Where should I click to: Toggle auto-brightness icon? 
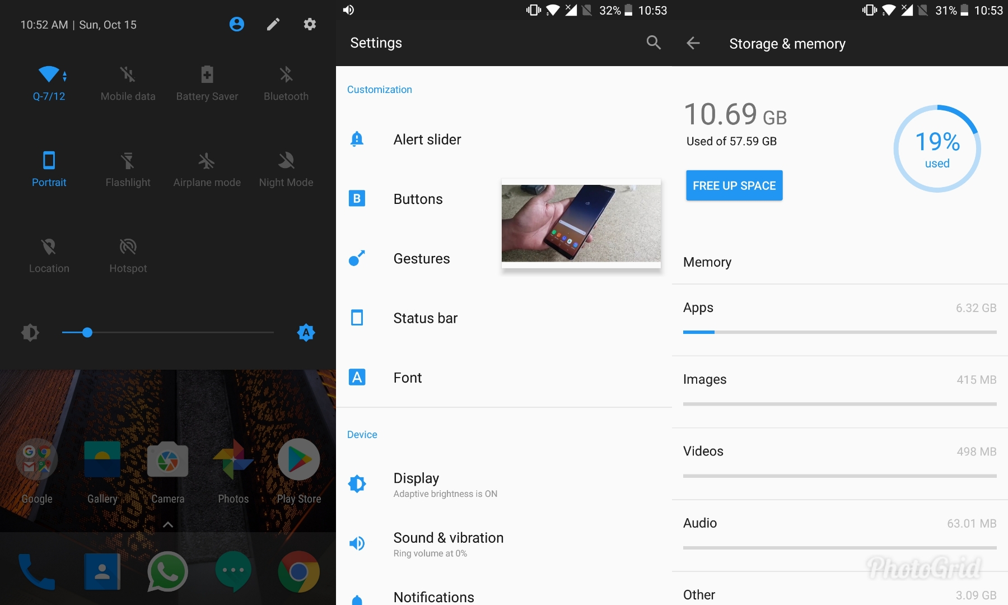306,333
